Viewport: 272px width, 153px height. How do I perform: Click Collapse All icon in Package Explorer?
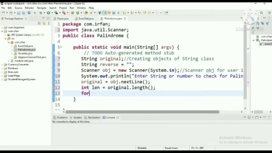click(40, 23)
